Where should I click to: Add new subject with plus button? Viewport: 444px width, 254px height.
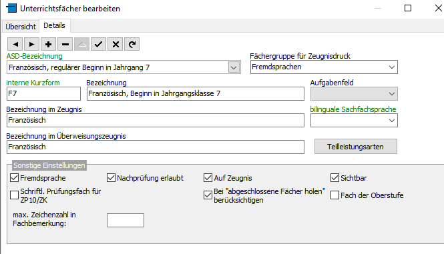pyautogui.click(x=49, y=44)
